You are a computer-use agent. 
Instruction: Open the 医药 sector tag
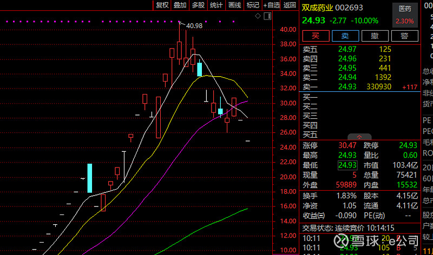point(405,9)
